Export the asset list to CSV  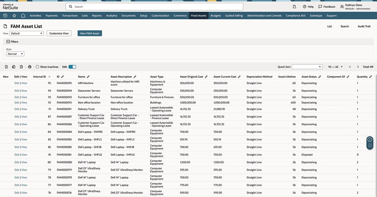tap(7, 67)
